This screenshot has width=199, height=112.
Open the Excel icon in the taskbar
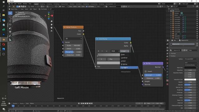(x=3, y=30)
